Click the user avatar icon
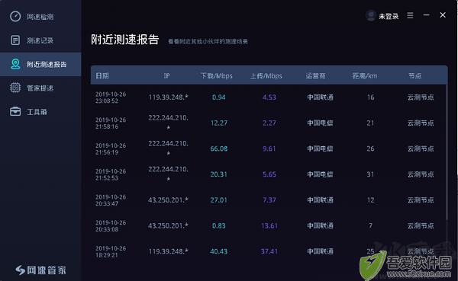Screen dimensions: 458x281 tap(371, 15)
